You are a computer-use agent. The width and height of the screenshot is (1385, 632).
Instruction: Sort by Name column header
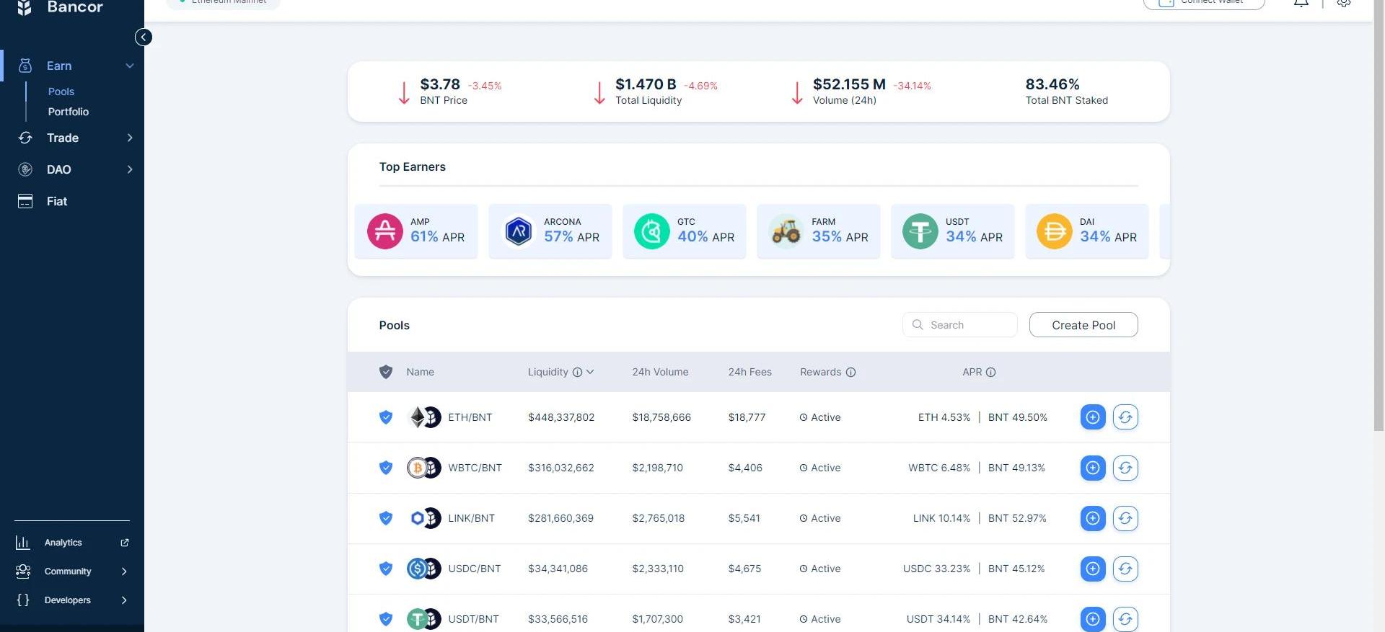point(420,373)
